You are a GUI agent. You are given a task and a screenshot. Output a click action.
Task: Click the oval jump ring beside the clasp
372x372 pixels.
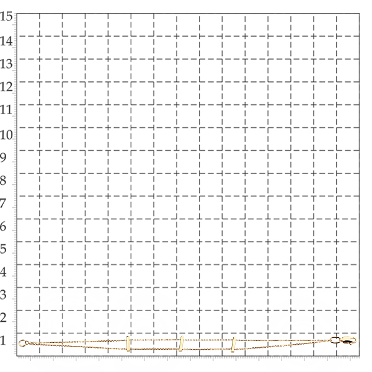(x=335, y=340)
